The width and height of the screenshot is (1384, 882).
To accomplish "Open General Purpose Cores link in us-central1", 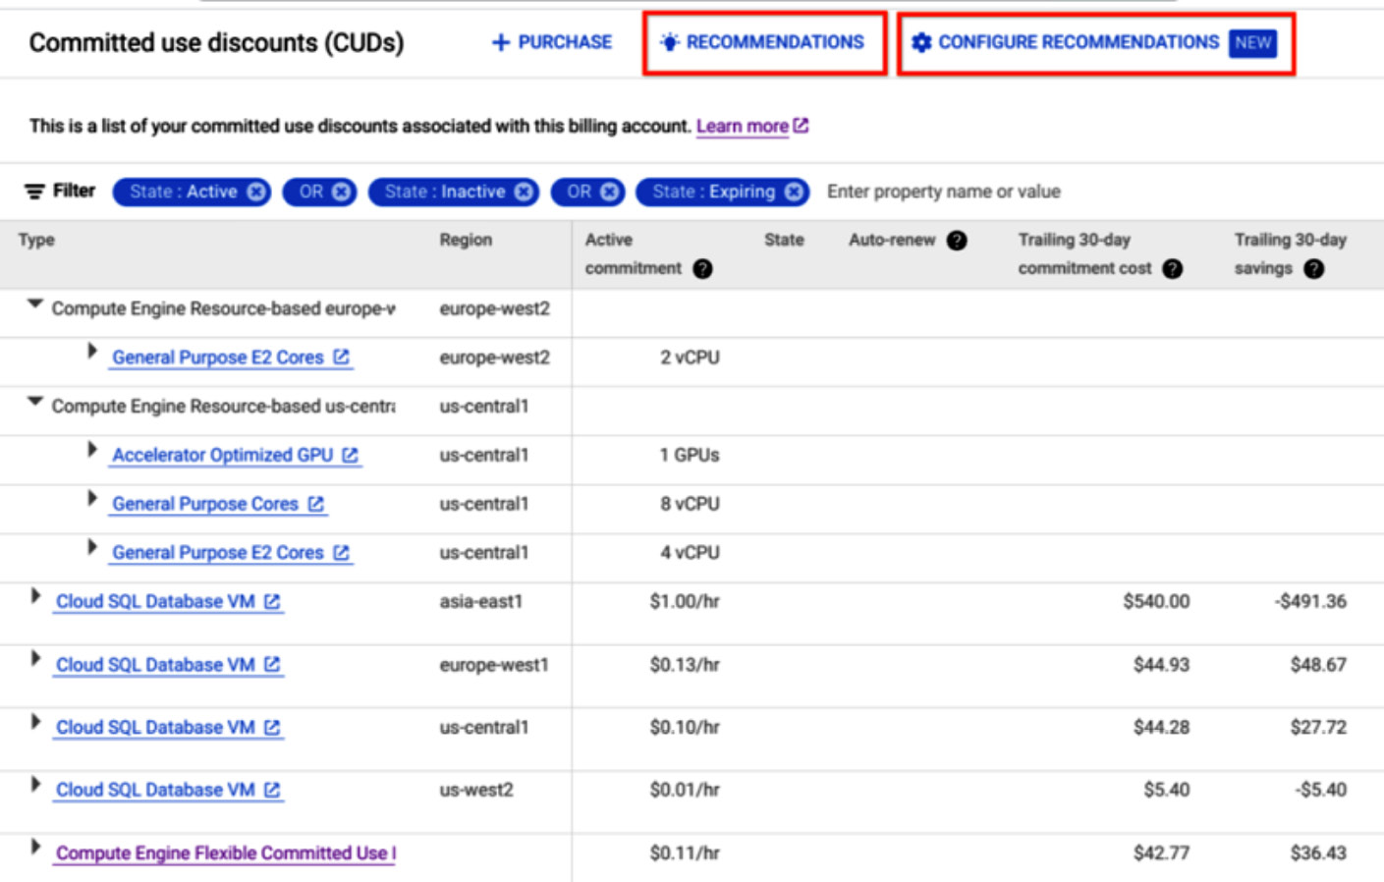I will 205,504.
